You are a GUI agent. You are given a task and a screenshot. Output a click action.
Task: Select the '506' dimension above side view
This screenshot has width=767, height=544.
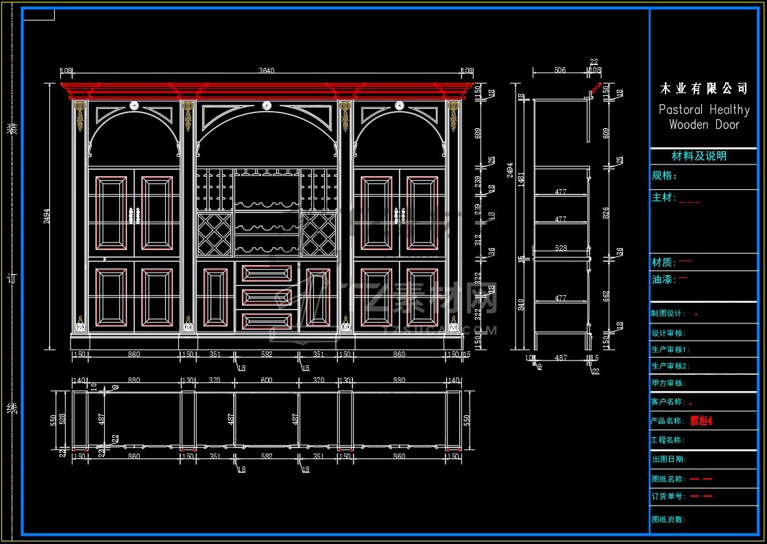click(x=559, y=70)
